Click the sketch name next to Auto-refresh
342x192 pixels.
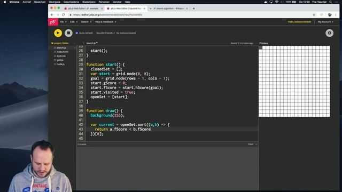tap(104, 33)
